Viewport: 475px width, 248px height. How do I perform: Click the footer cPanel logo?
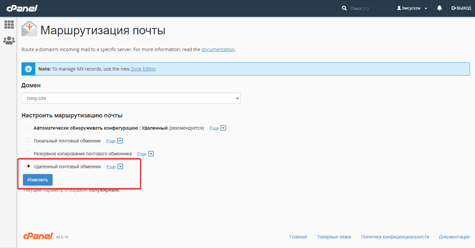coord(39,236)
